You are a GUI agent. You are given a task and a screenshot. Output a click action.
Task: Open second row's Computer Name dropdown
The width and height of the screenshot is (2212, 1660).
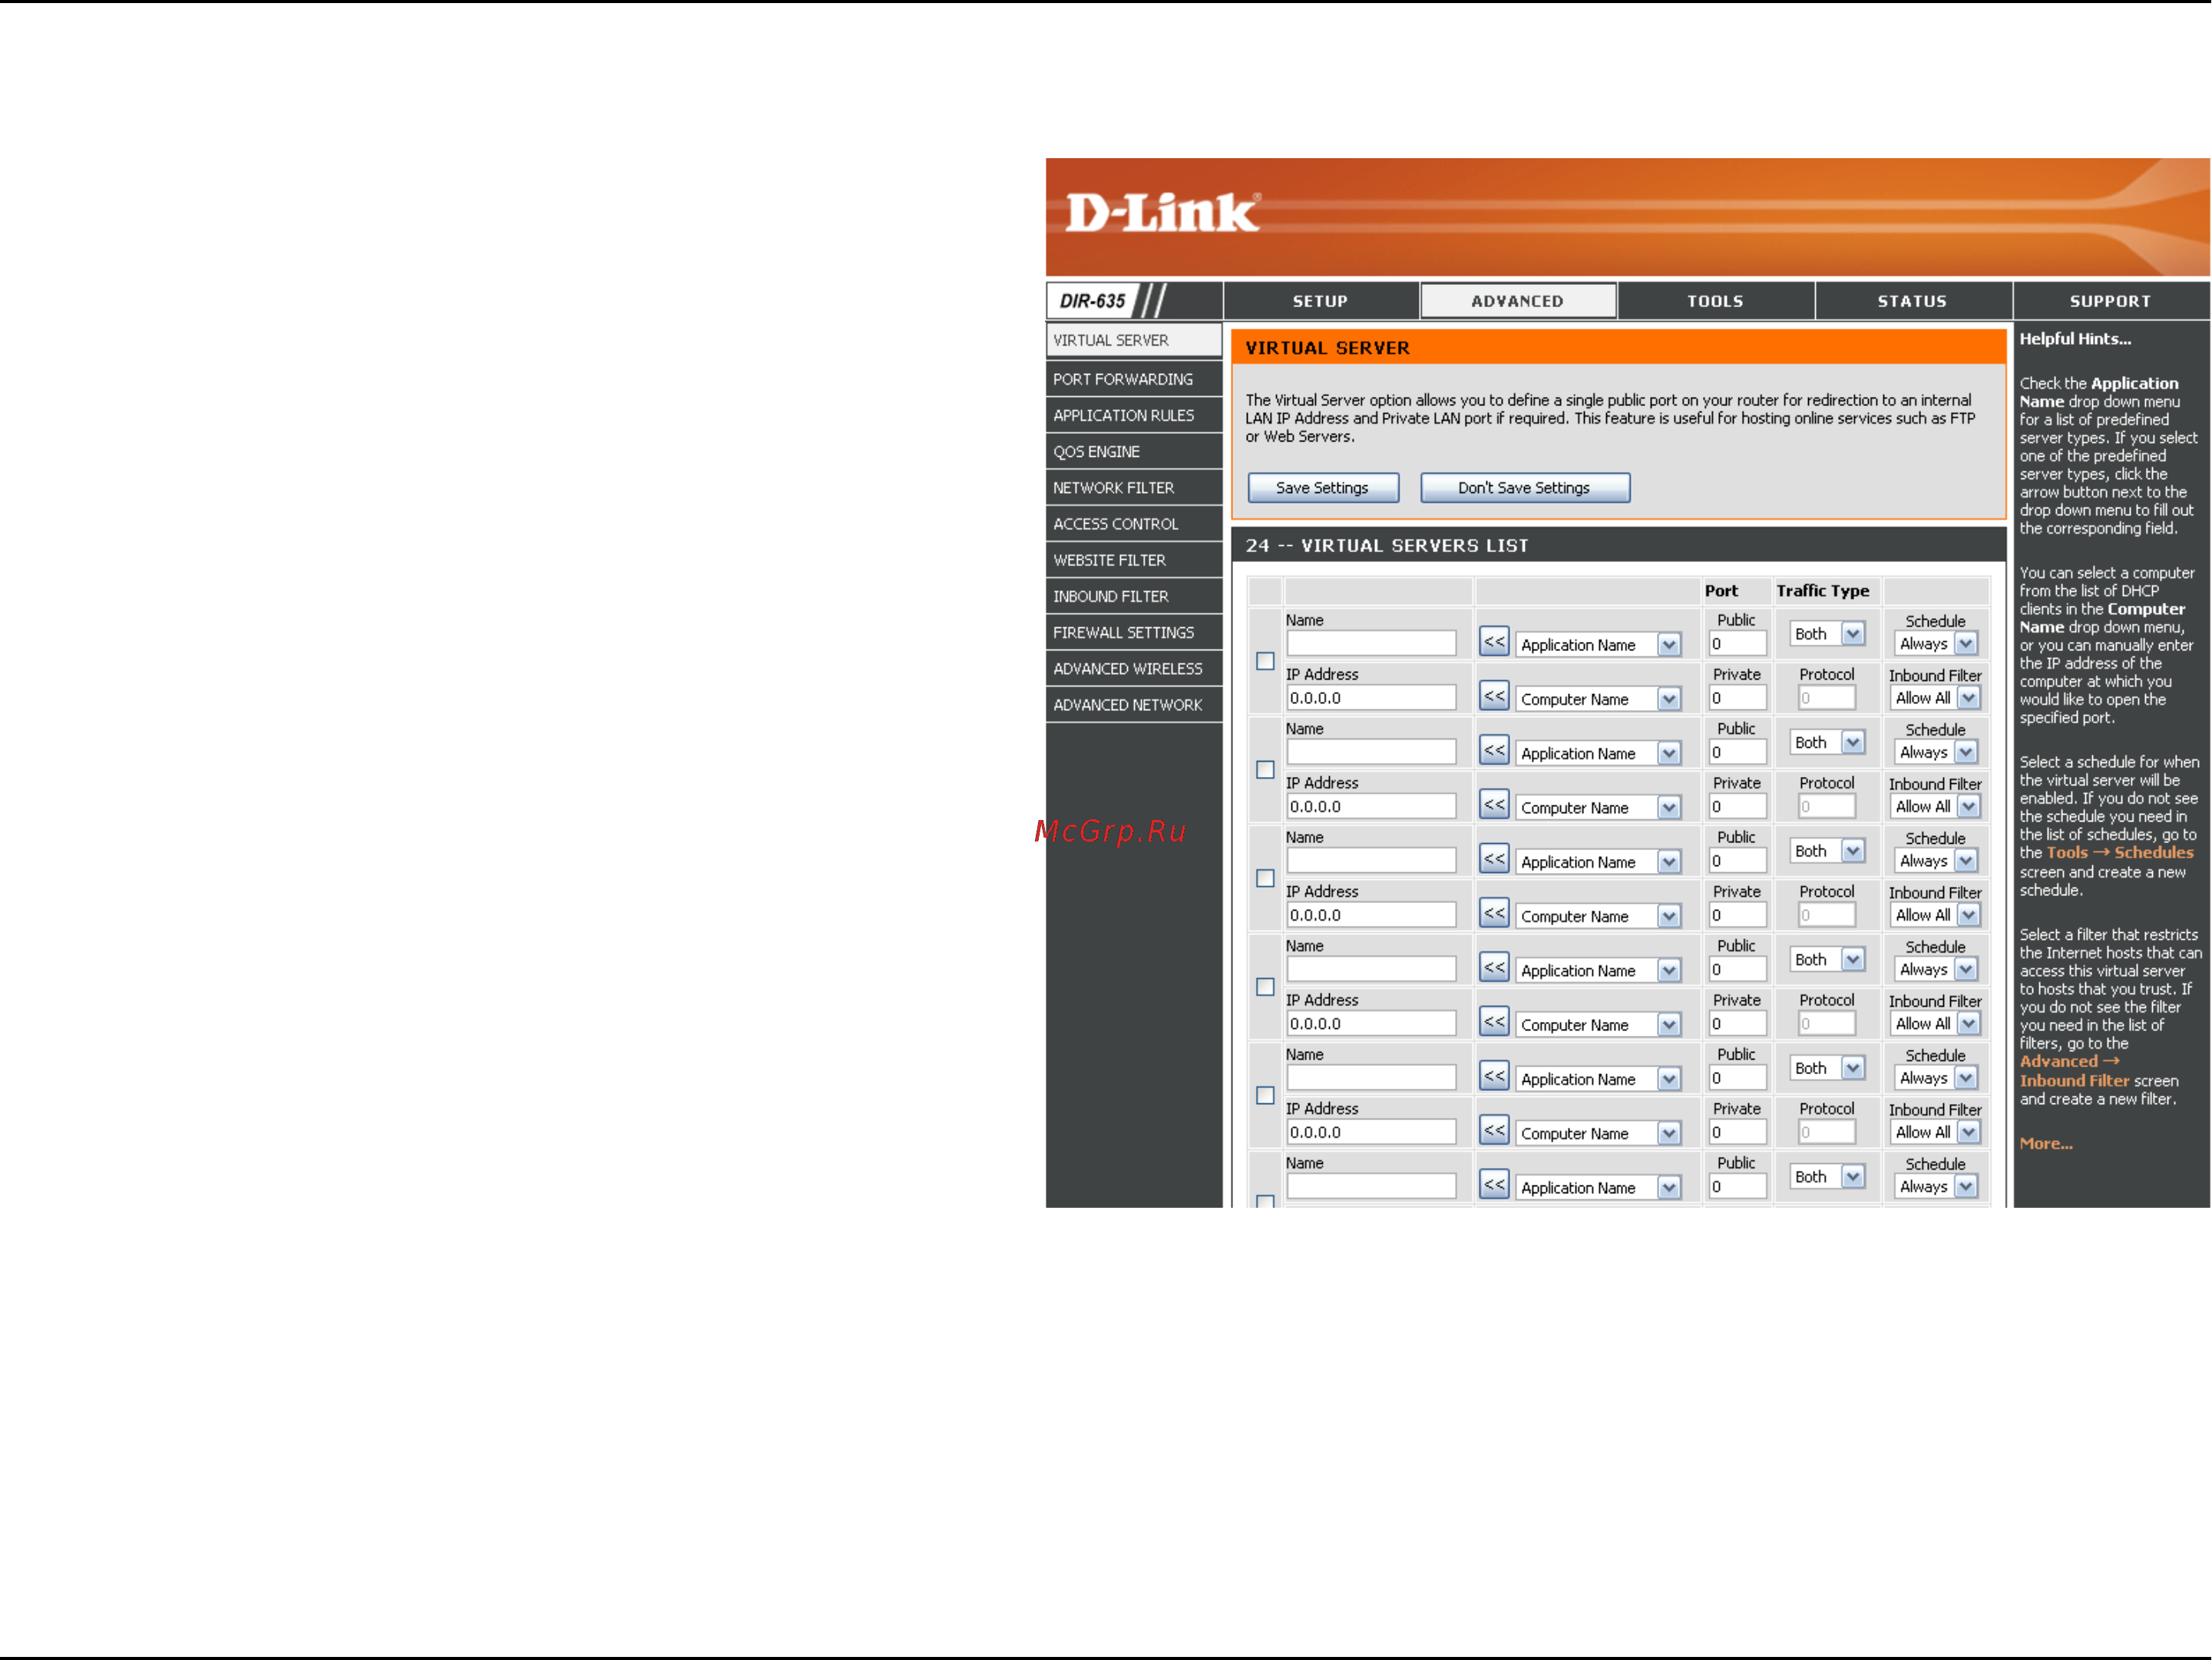tap(1598, 808)
